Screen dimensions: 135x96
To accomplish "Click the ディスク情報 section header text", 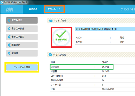I will [x=59, y=55].
